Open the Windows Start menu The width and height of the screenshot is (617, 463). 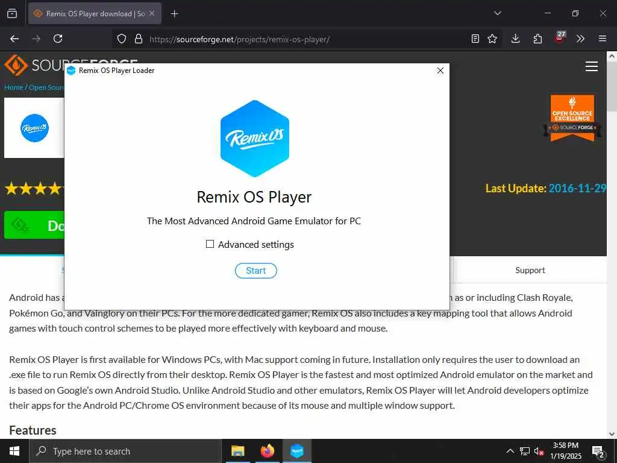[14, 451]
